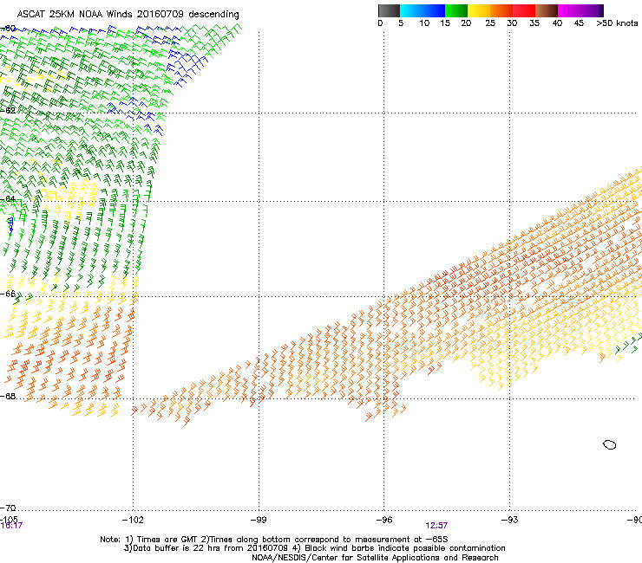Click the orange 25-30 knots legend swatch

pyautogui.click(x=501, y=10)
